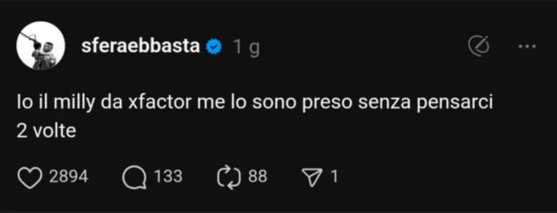Screen dimensions: 557x213
Task: Click the blue verified badge
Action: (x=214, y=47)
